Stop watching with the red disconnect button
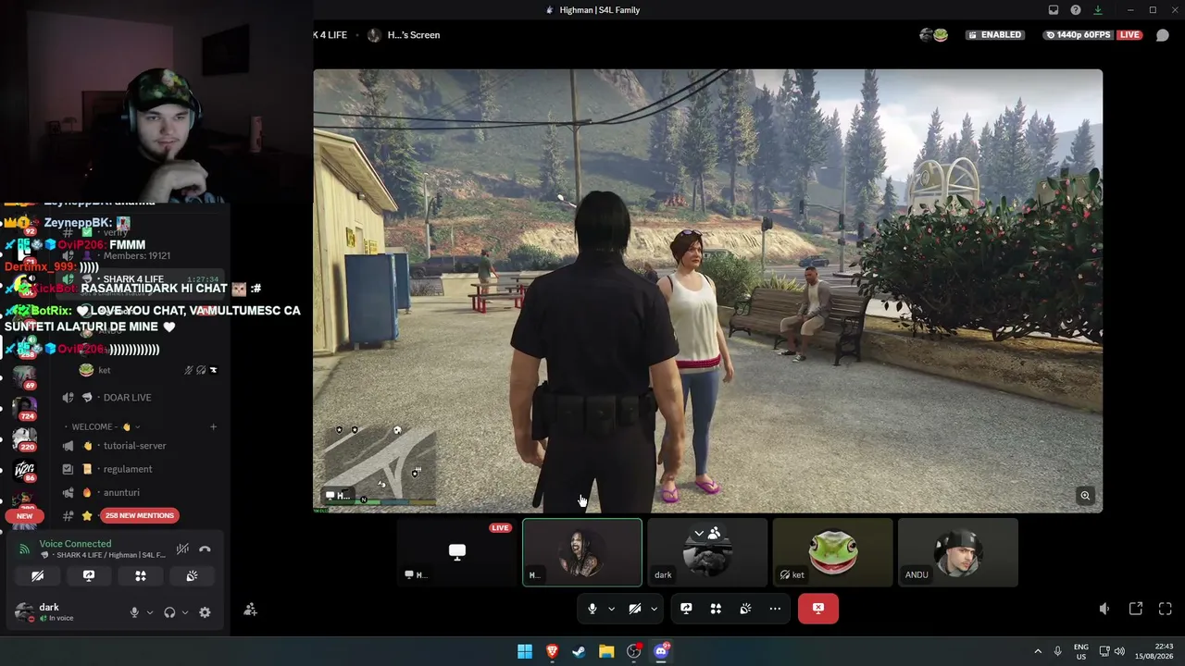Screen dimensions: 1185x666 tap(818, 609)
